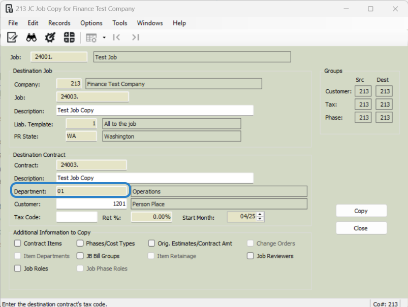408x307 pixels.
Task: Open the binoculars lookup tool
Action: point(31,38)
